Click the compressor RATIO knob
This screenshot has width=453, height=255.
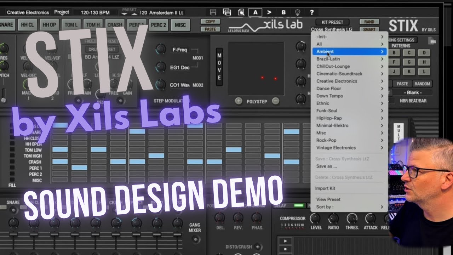[333, 218]
